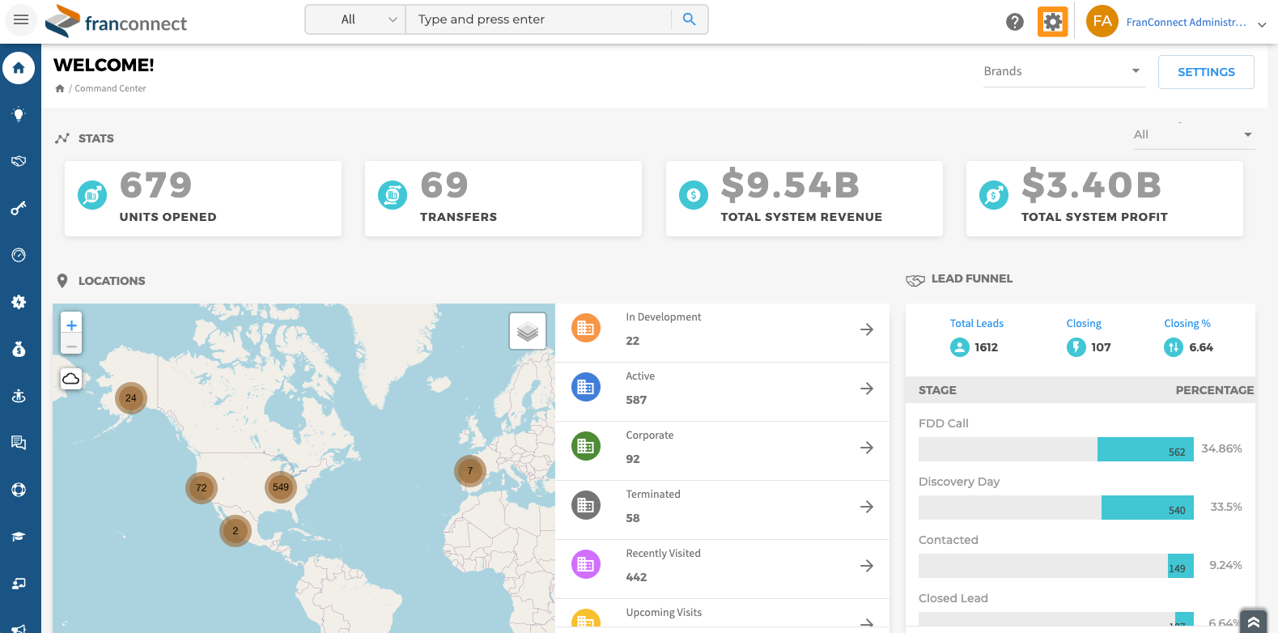Open the Closing % link

tap(1187, 323)
